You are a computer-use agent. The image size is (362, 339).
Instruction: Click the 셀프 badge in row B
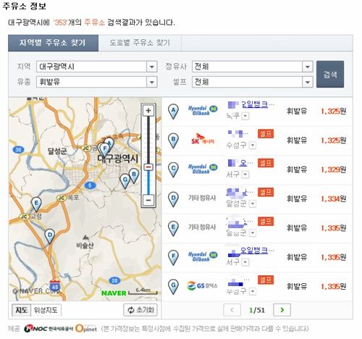tap(266, 133)
